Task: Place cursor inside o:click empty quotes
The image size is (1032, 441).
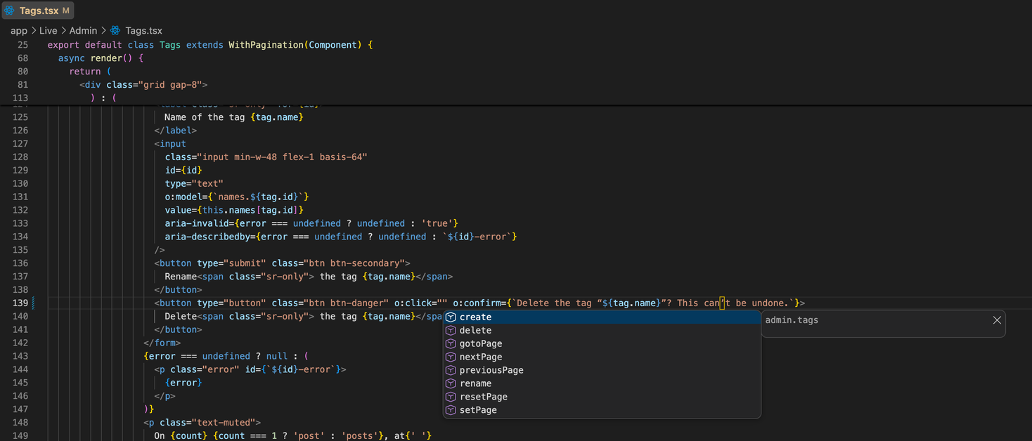Action: click(442, 304)
